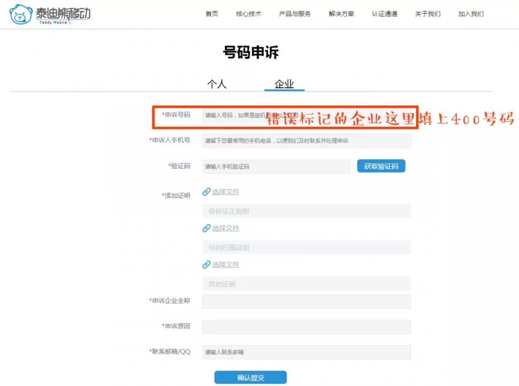The width and height of the screenshot is (519, 386).
Task: Click paperclip icon above 身份证正面照
Action: coord(207,192)
